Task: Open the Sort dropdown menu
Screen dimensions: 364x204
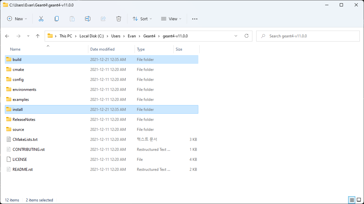Action: 142,19
